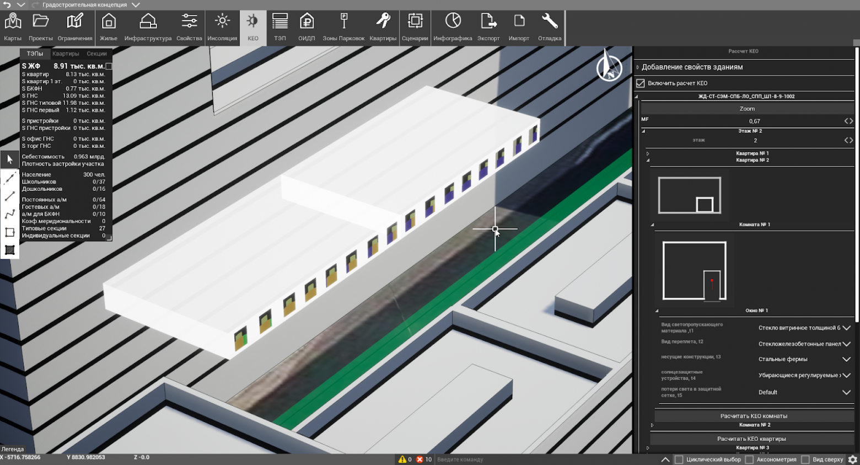Switch to the Квартиры tab in stats panel

point(66,54)
